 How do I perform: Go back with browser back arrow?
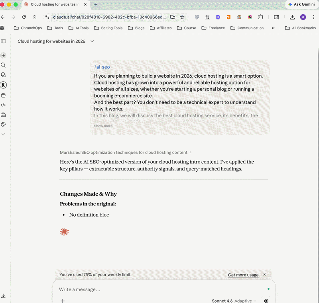pos(3,17)
